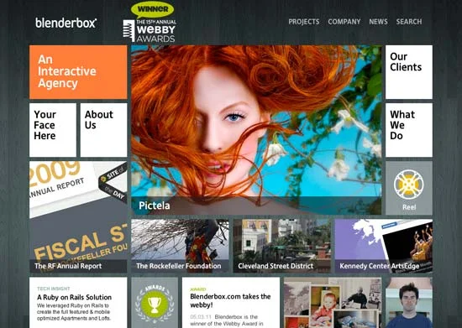Screen dimensions: 462x328
Task: Open the About Us tile
Action: click(x=103, y=130)
